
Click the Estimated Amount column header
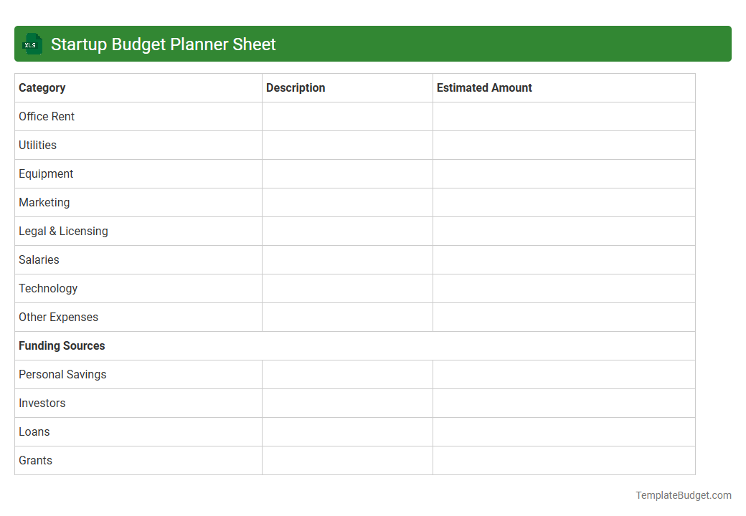(483, 87)
